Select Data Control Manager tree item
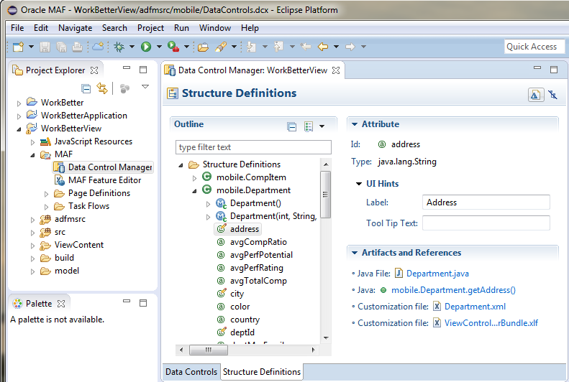The width and height of the screenshot is (569, 382). (103, 167)
